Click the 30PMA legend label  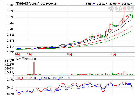point(126,4)
